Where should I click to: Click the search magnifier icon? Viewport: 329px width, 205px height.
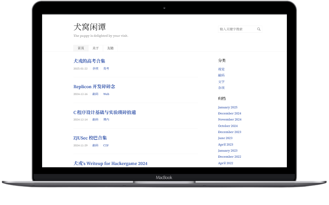258,29
